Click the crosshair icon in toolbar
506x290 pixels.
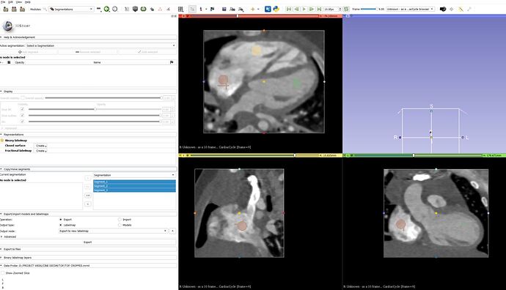pyautogui.click(x=253, y=9)
